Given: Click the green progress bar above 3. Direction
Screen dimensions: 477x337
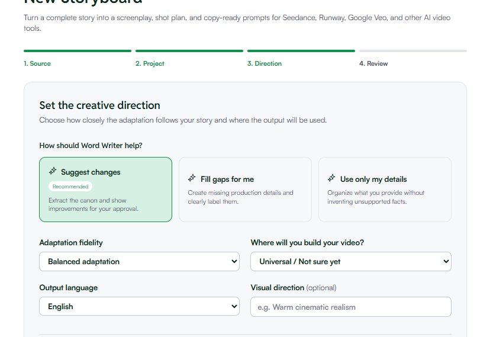Looking at the screenshot, I should click(301, 51).
